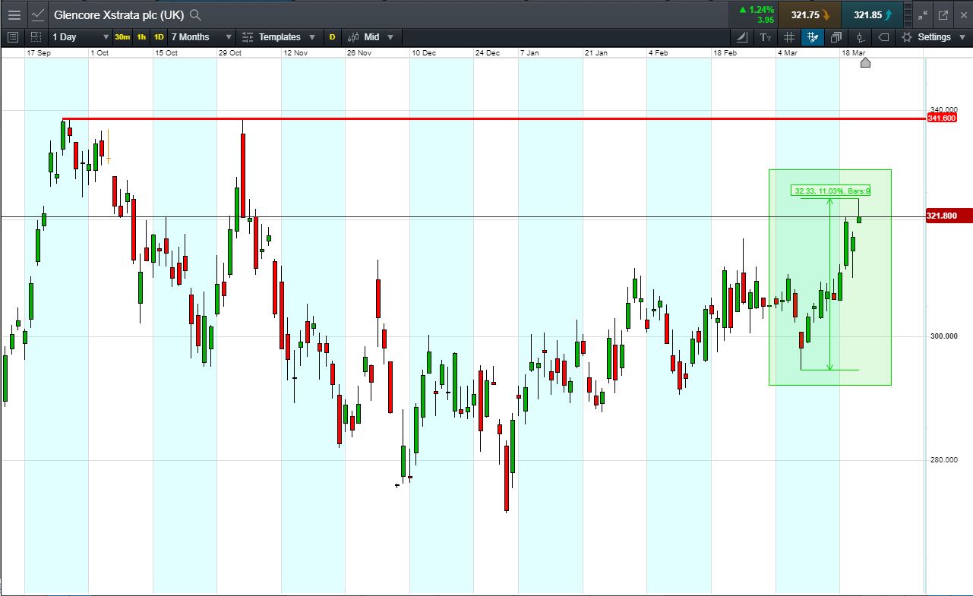Click the 24 Dec date axis label
973x596 pixels.
pyautogui.click(x=488, y=53)
